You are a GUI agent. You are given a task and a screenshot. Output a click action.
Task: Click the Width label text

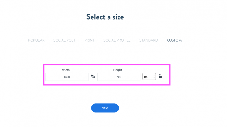pyautogui.click(x=66, y=70)
